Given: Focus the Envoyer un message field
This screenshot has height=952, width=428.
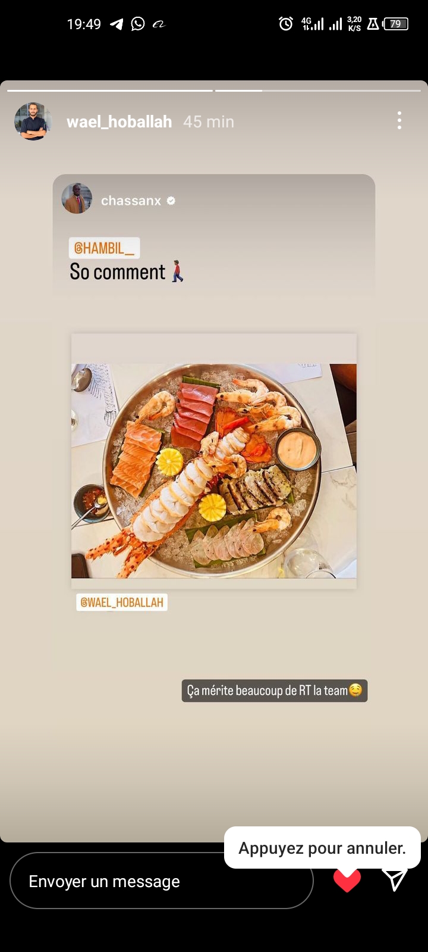Looking at the screenshot, I should tap(162, 881).
